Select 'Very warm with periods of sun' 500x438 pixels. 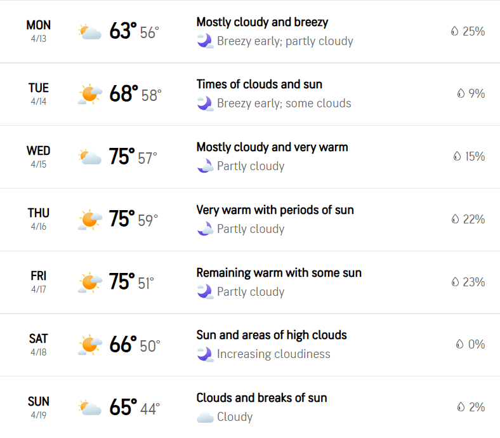[x=275, y=210]
